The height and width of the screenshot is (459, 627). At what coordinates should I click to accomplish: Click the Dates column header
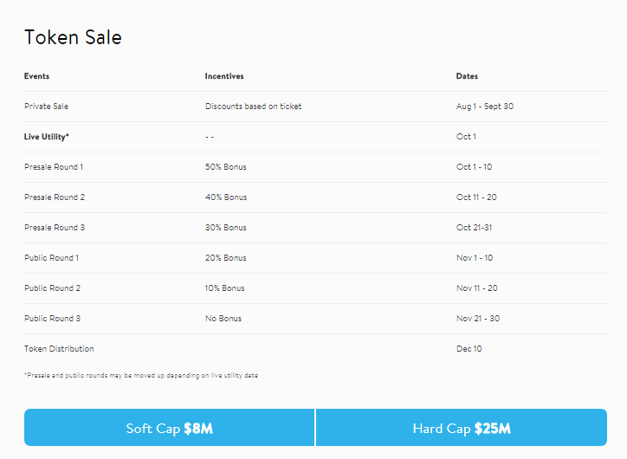[467, 76]
